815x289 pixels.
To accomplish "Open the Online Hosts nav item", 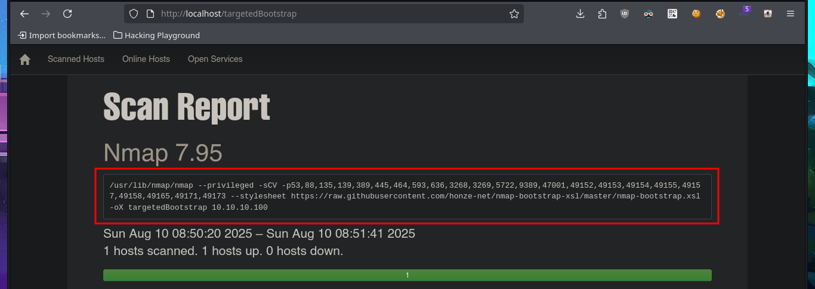I will (146, 59).
